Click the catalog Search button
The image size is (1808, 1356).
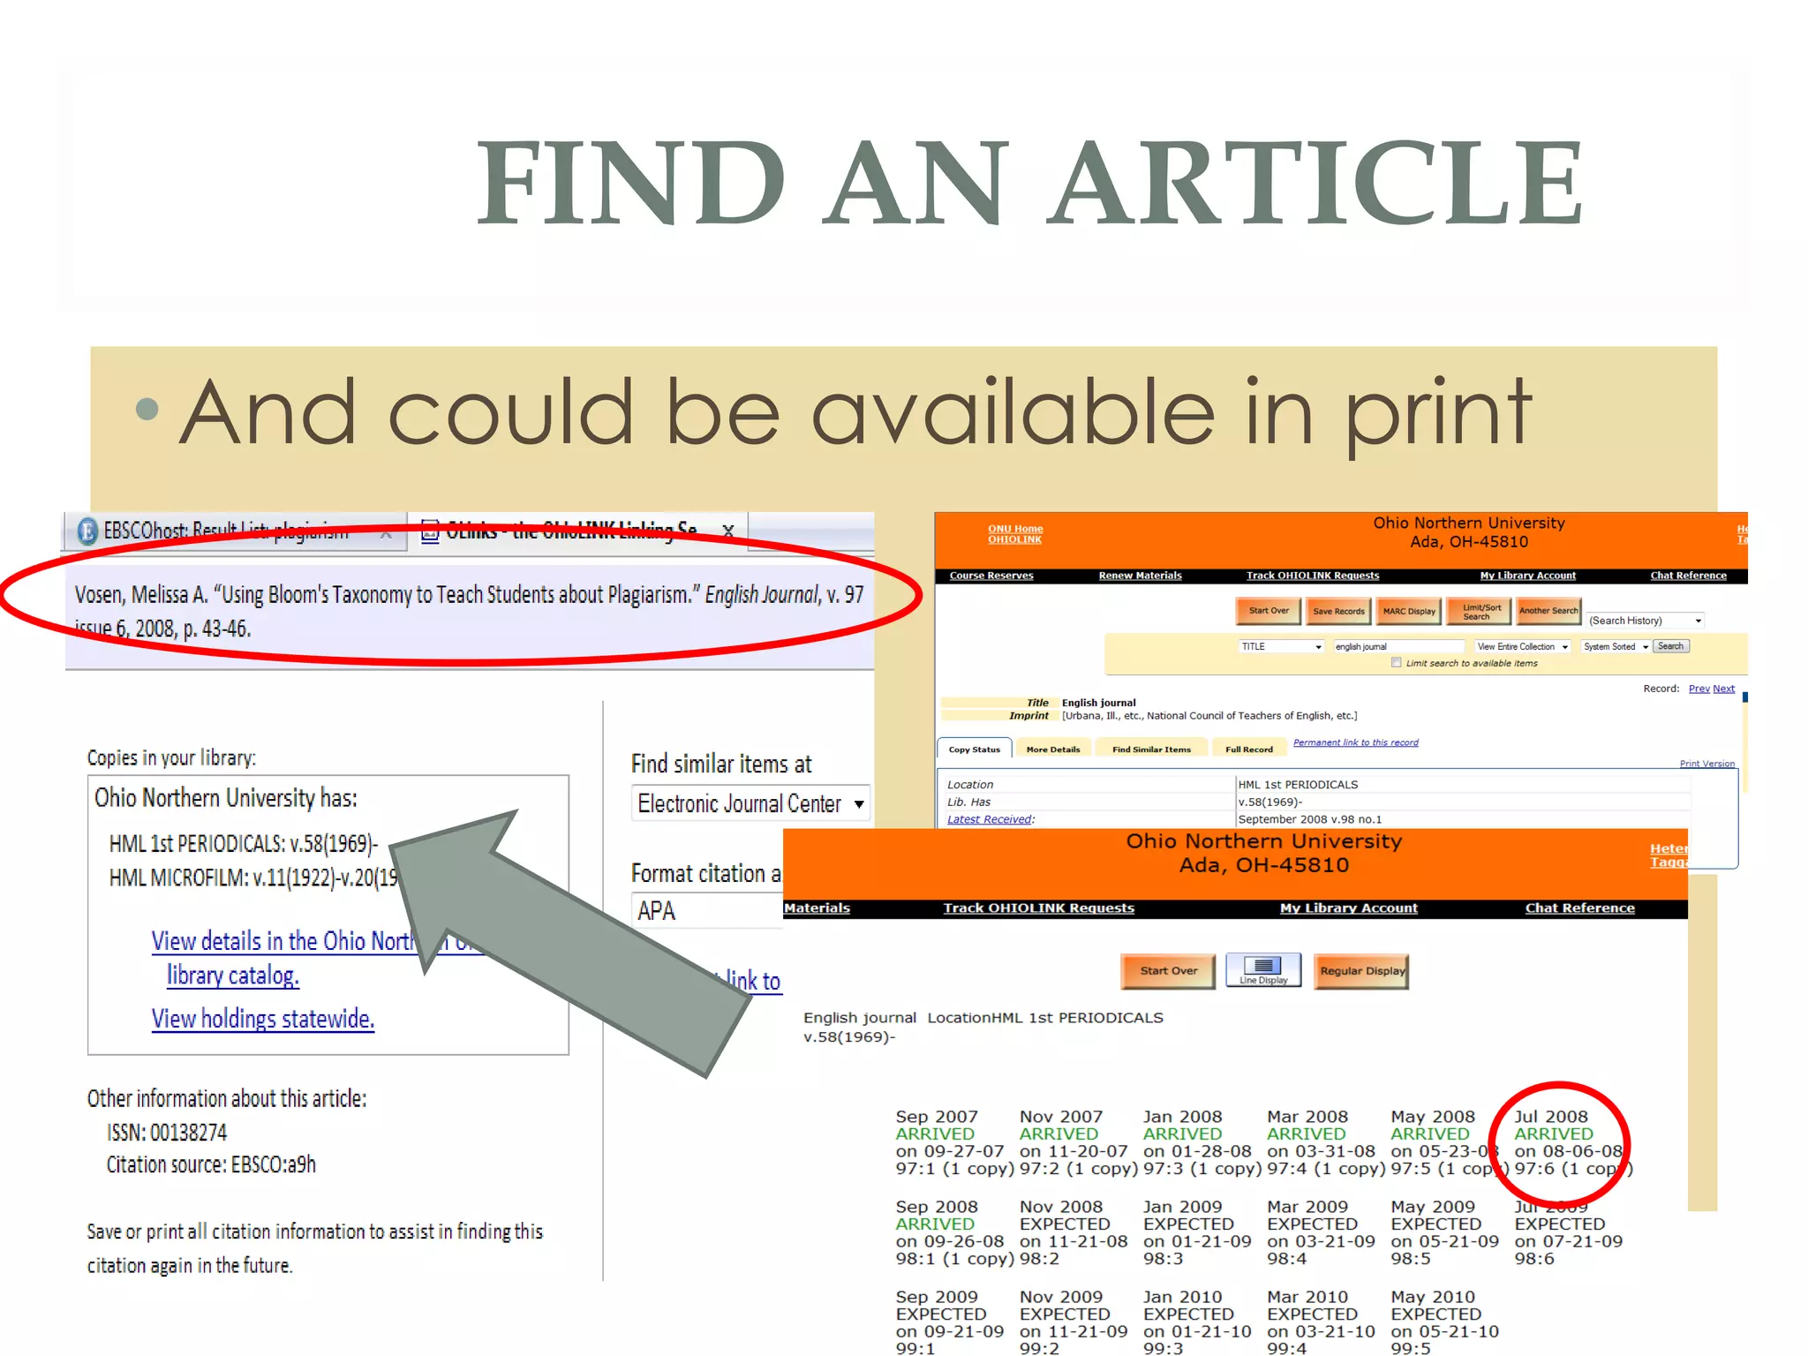pyautogui.click(x=1670, y=646)
